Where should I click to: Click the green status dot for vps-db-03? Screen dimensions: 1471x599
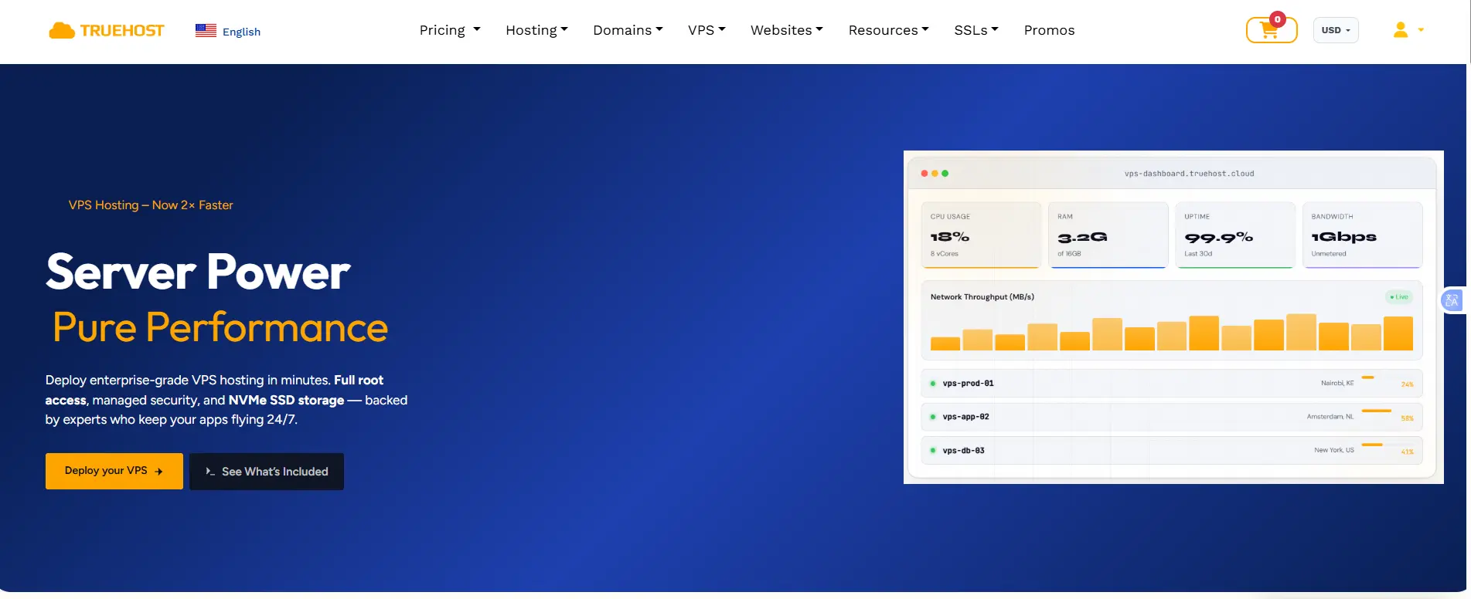click(x=933, y=451)
